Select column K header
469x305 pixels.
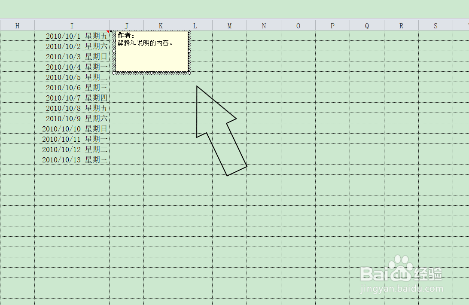(x=161, y=26)
